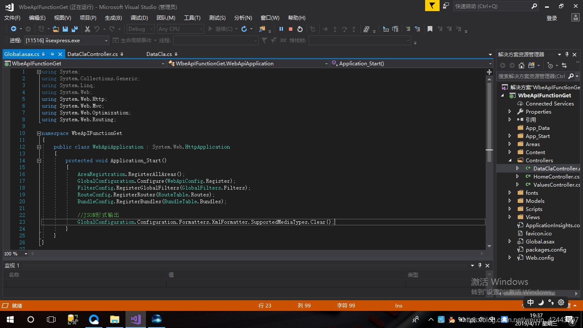Image resolution: width=583 pixels, height=328 pixels.
Task: Click the Show Next Statement arrow icon
Action: (x=325, y=29)
